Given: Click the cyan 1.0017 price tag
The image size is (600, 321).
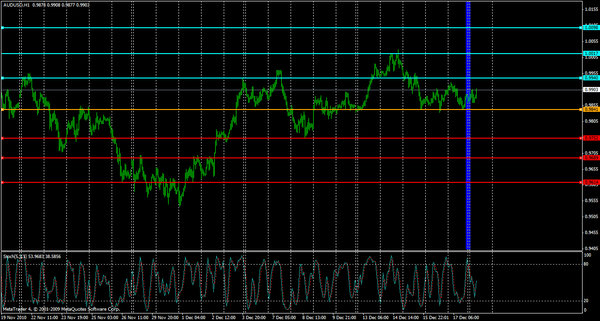Looking at the screenshot, I should [x=591, y=54].
